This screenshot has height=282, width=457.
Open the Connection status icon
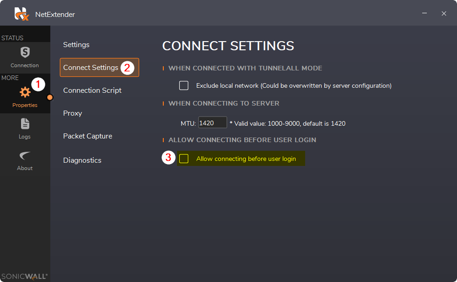[x=25, y=53]
